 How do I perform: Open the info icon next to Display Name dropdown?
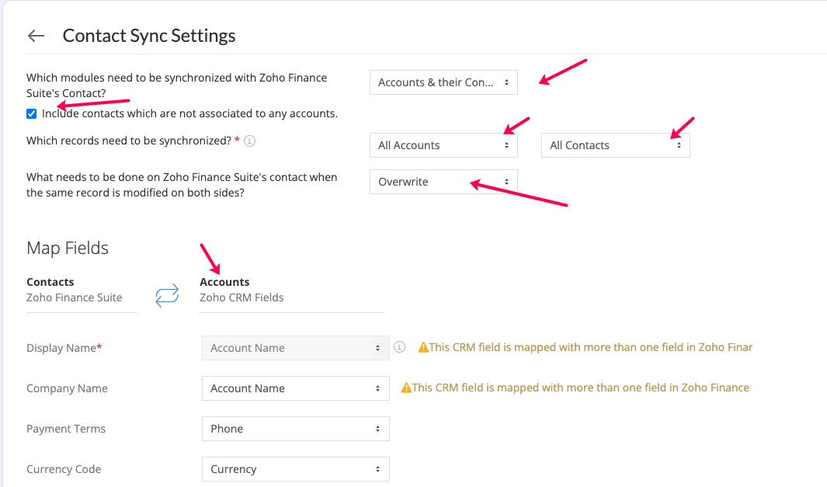click(400, 347)
